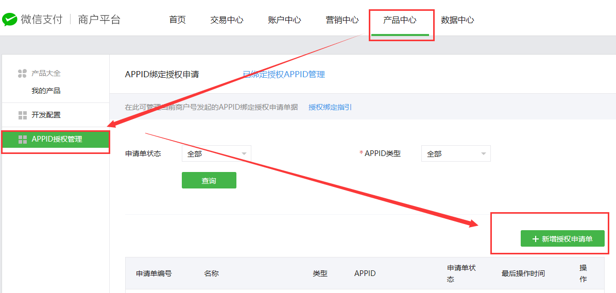
Task: Open the 授权绑定指引 link
Action: click(330, 107)
